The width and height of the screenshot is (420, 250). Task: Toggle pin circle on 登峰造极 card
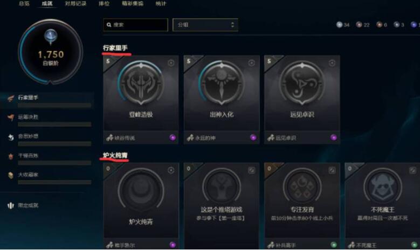tap(171, 63)
